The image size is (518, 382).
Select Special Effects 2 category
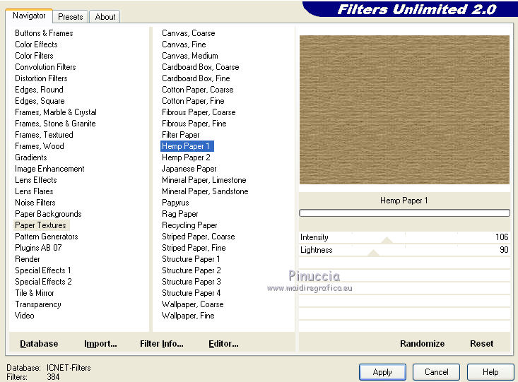coord(43,282)
